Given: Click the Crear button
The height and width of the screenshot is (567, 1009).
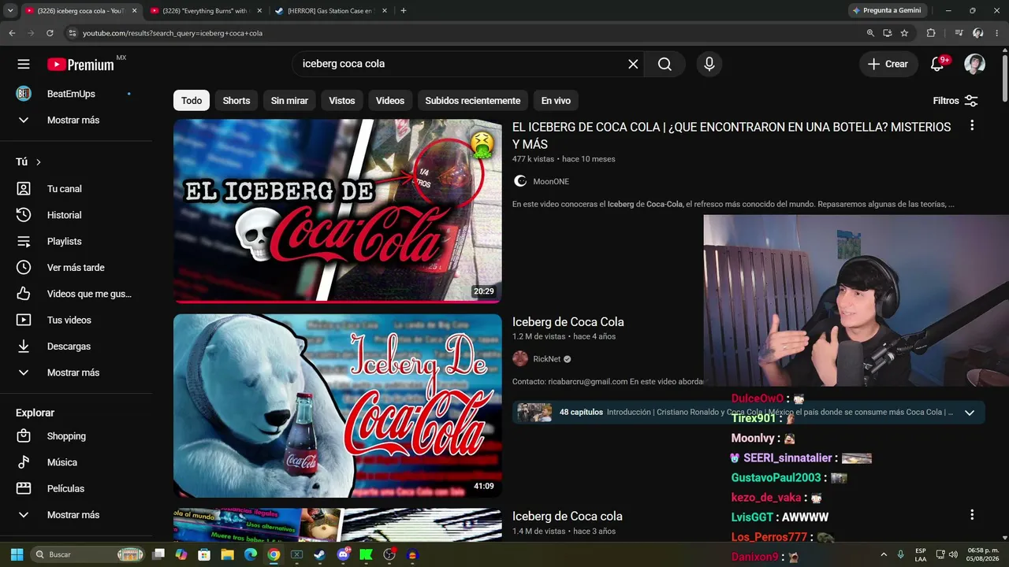Looking at the screenshot, I should point(888,64).
